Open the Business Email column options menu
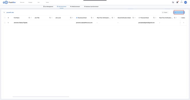Viewport: 190px width, 100px height. point(93,18)
